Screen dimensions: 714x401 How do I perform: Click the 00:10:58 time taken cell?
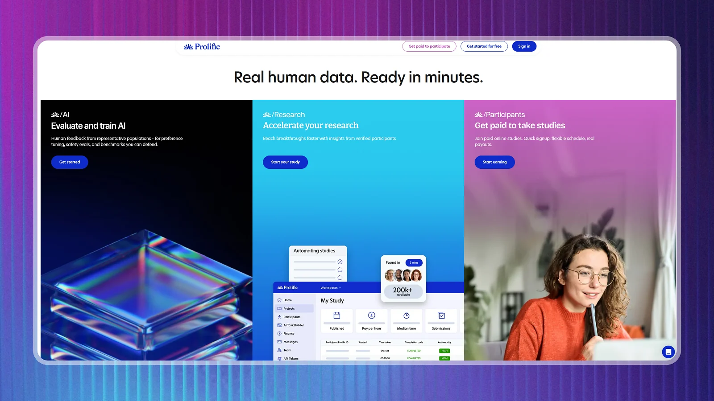(x=385, y=358)
